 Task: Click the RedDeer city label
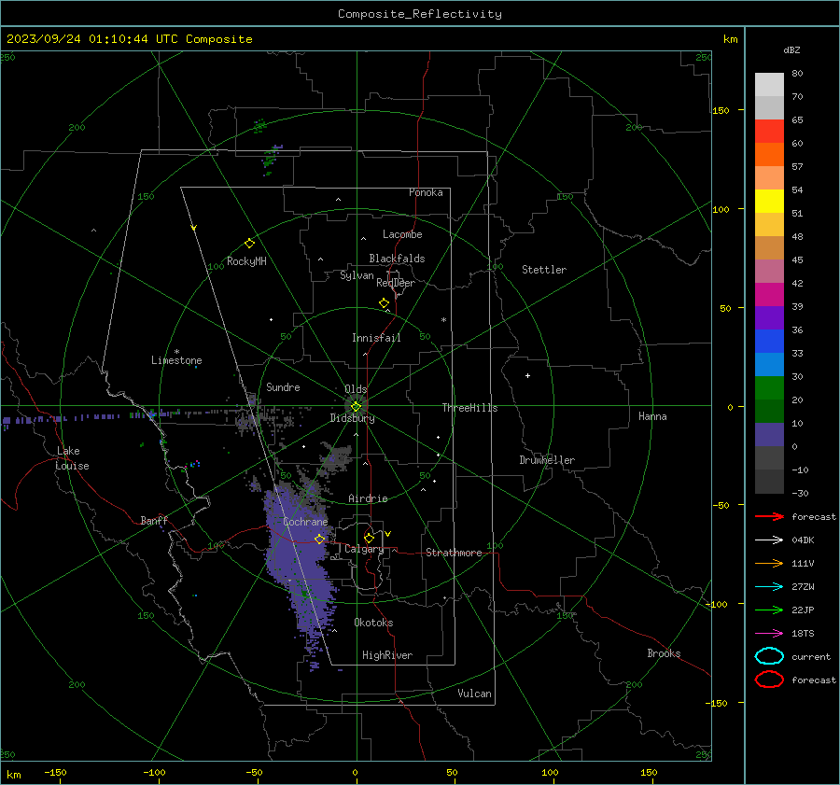click(396, 283)
